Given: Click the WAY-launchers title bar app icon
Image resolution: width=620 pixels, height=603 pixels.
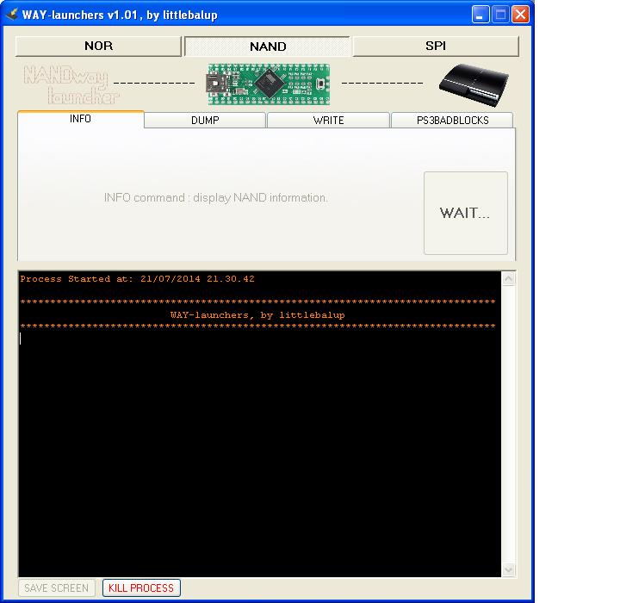Looking at the screenshot, I should pos(11,15).
